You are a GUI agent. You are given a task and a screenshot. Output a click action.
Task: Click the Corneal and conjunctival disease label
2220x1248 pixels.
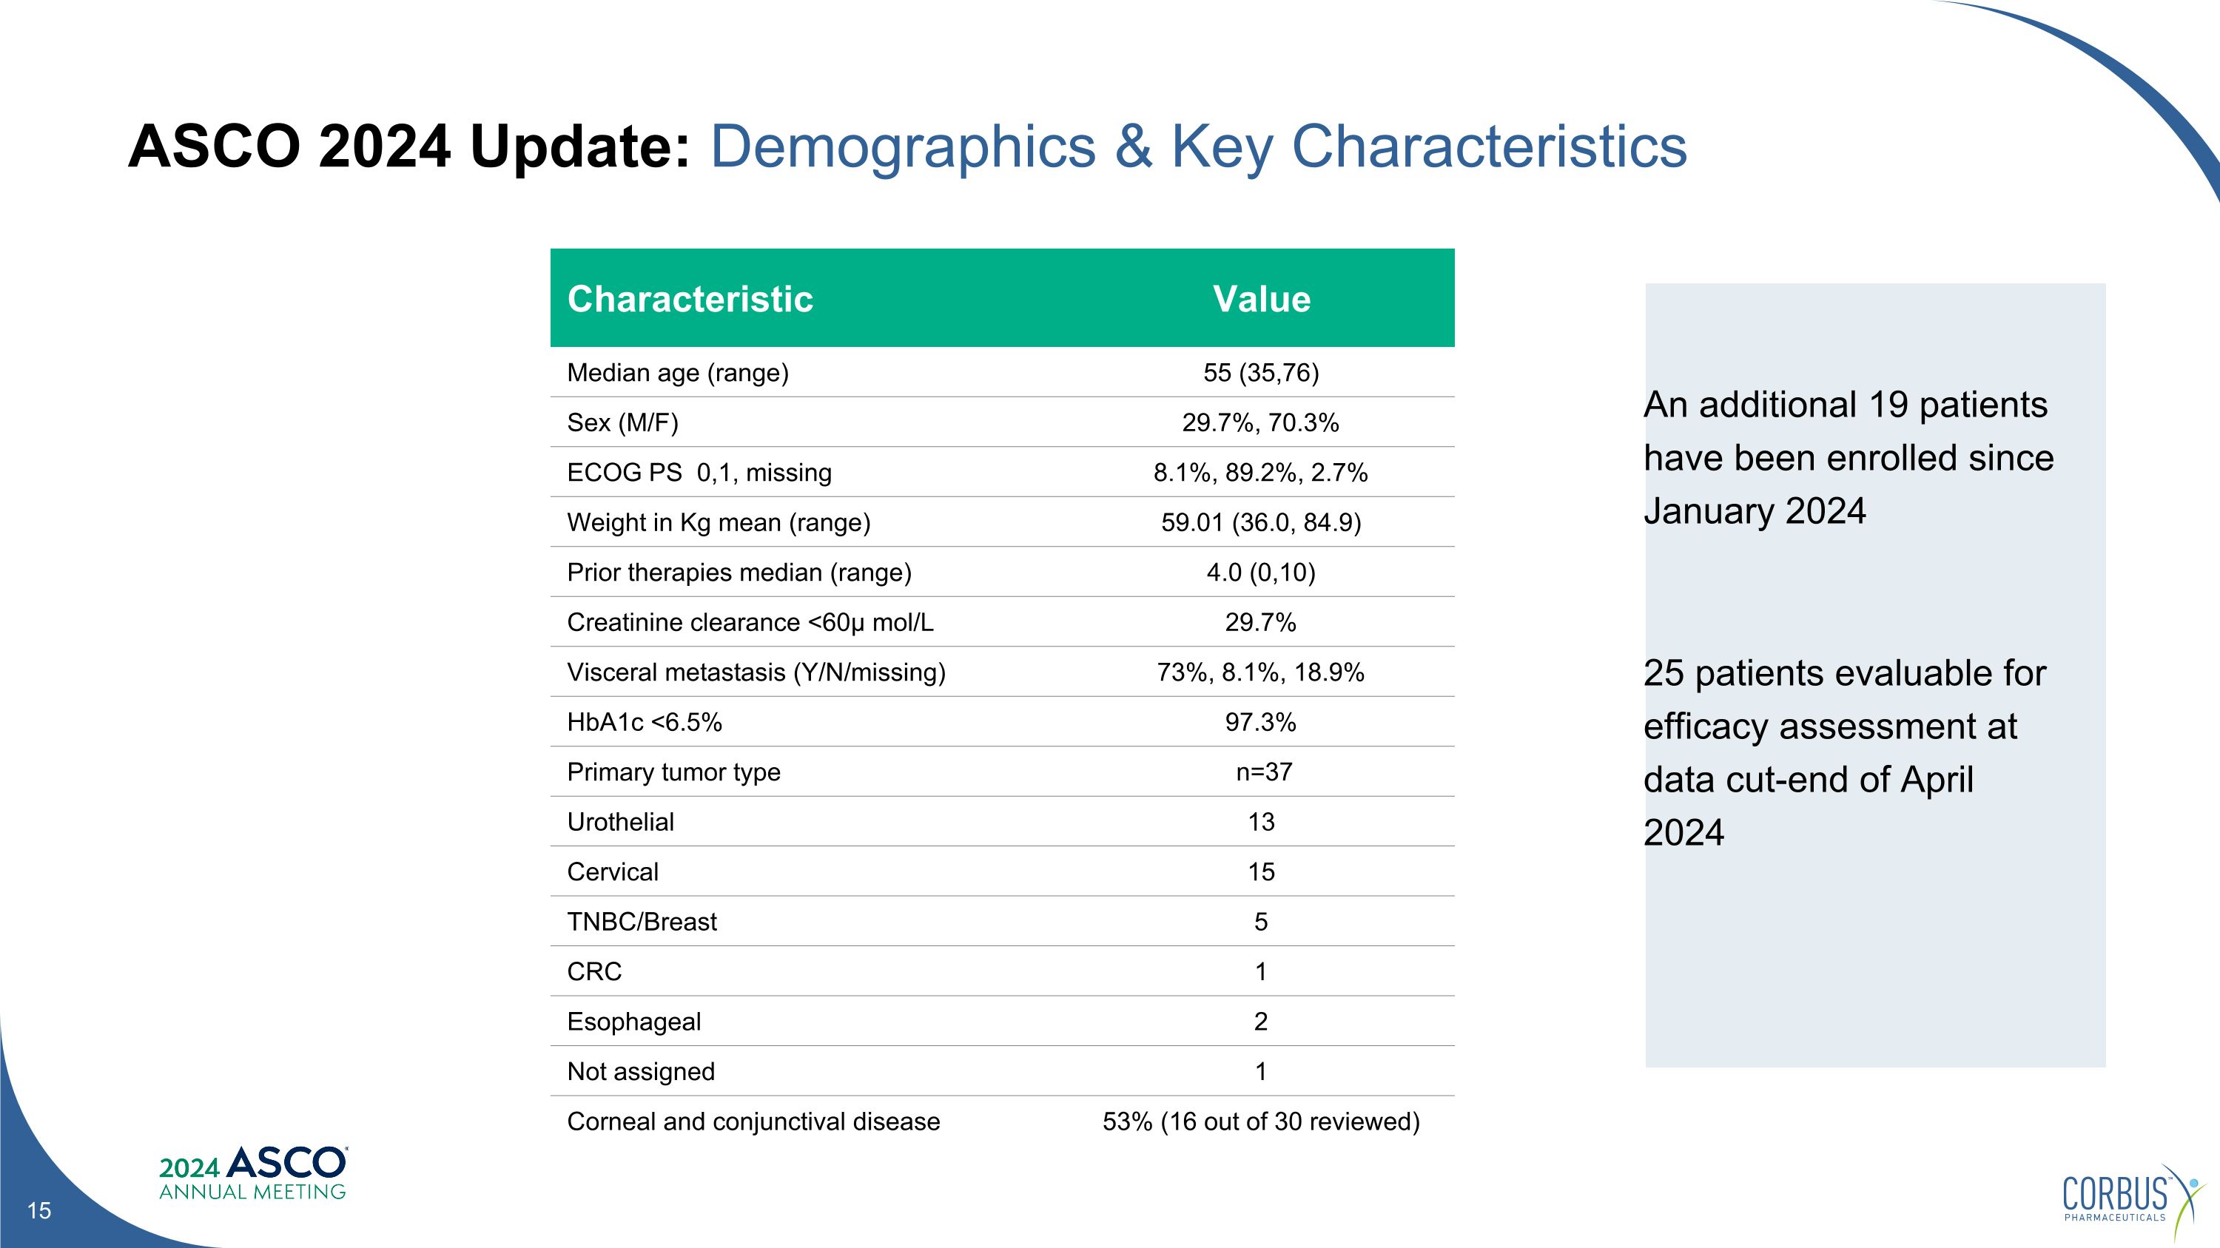[753, 1121]
